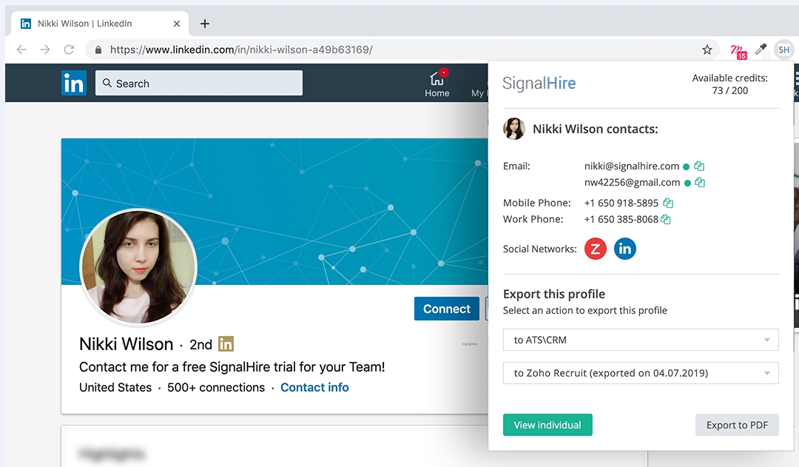This screenshot has width=799, height=467.
Task: Click the browser forward arrow
Action: click(x=45, y=50)
